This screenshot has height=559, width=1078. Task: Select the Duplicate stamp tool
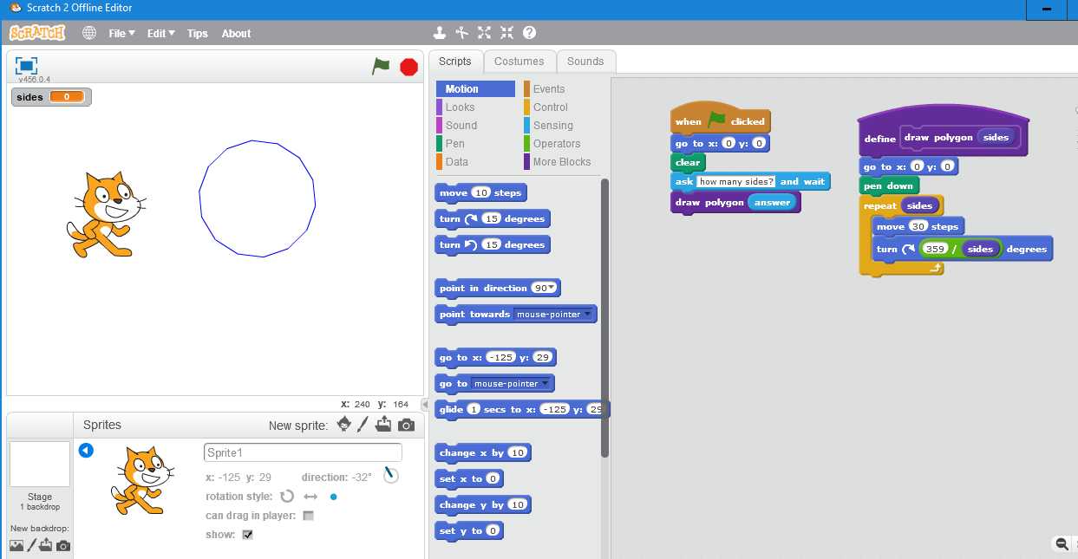[x=440, y=33]
